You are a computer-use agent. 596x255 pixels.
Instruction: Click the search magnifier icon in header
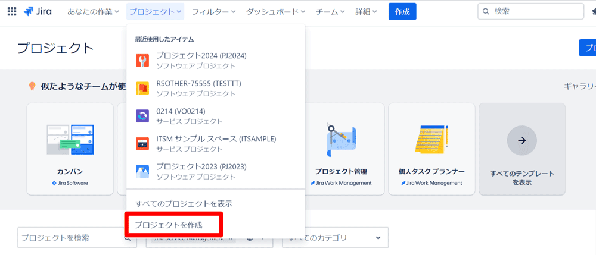tap(485, 12)
